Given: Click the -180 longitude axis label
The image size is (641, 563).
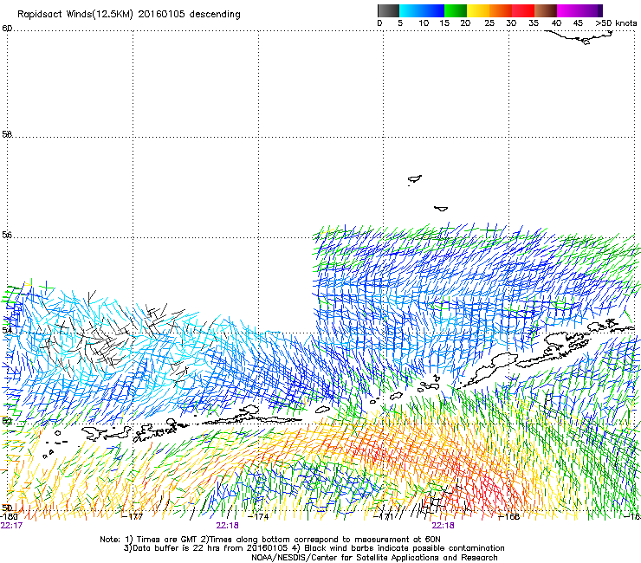Looking at the screenshot, I should pos(9,516).
